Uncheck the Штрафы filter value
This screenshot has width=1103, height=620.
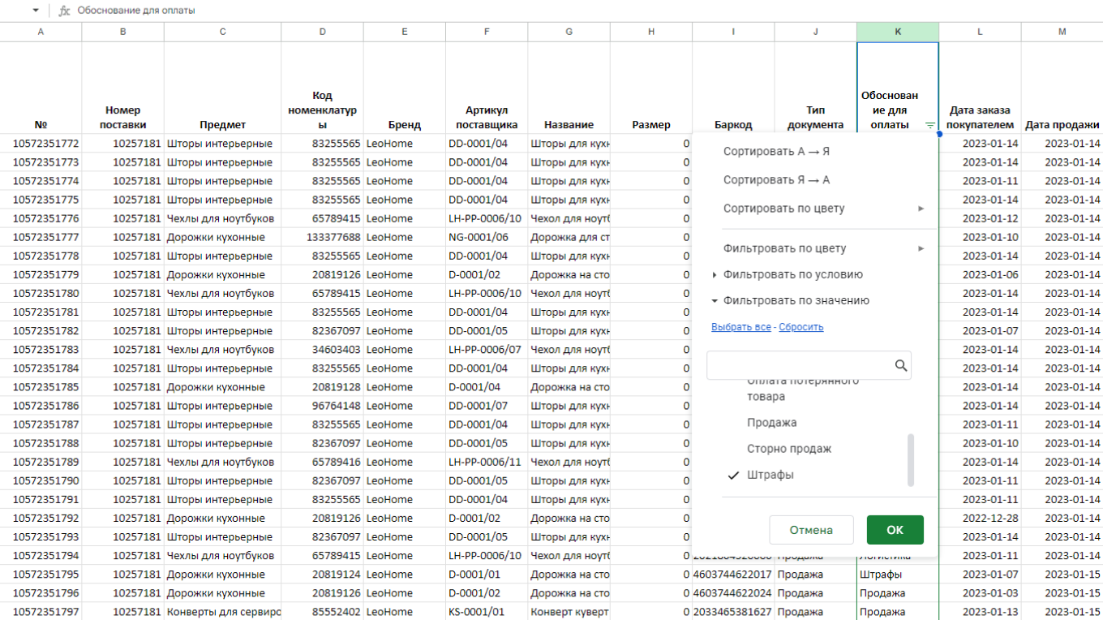click(770, 475)
